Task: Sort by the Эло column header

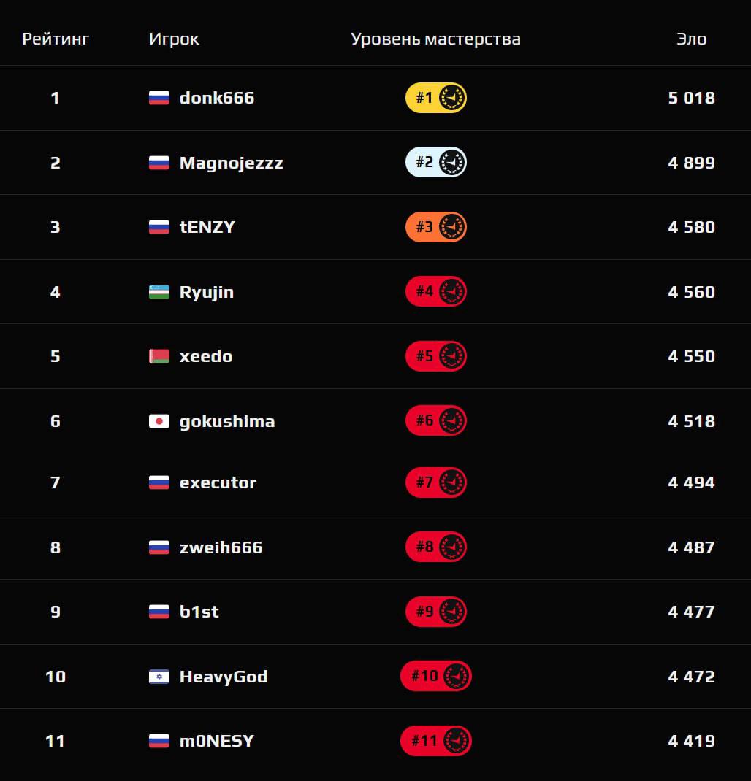Action: click(691, 39)
